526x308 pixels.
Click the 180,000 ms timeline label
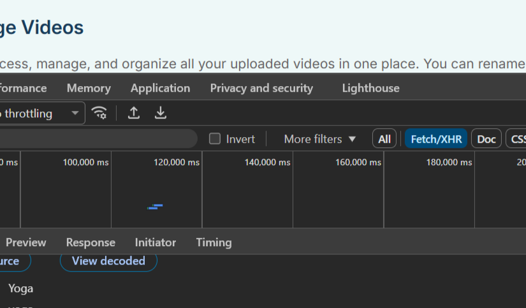coord(449,163)
